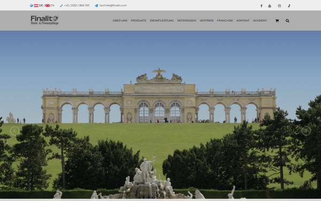Open the YouTube social icon
Image resolution: width=321 pixels, height=201 pixels.
click(270, 6)
